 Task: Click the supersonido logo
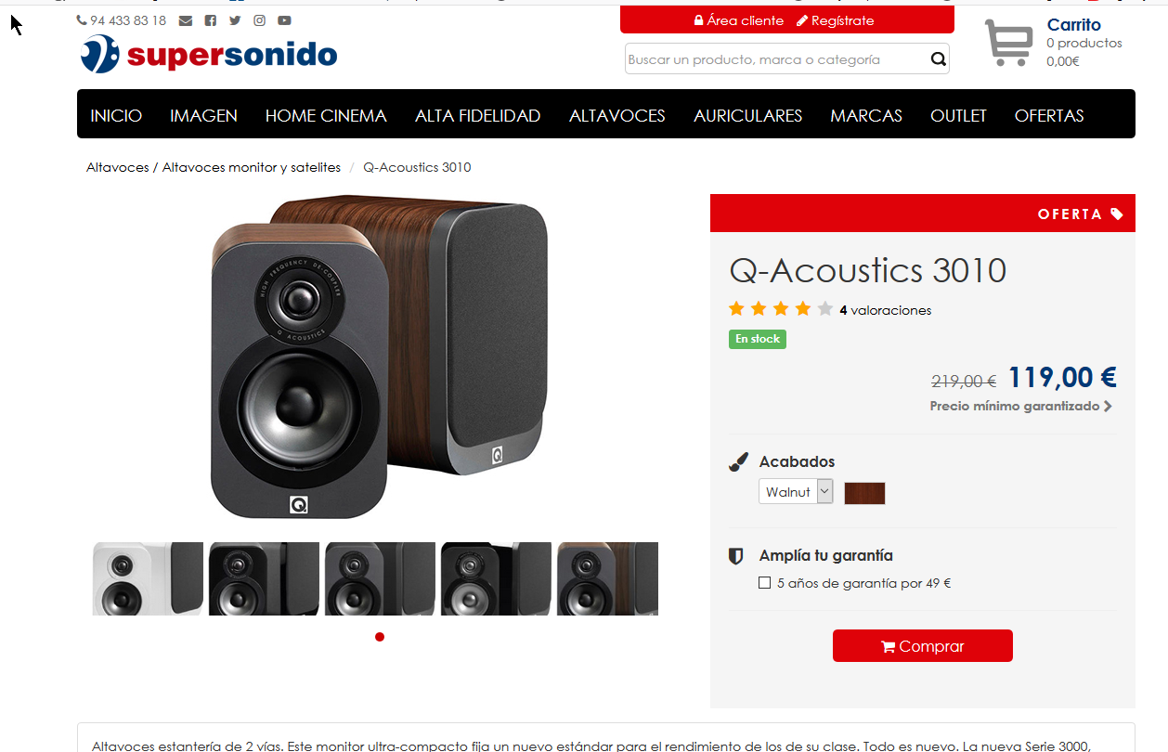click(209, 54)
